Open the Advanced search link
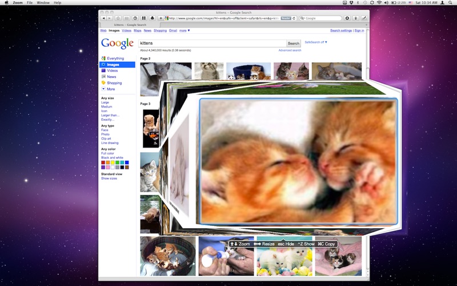The height and width of the screenshot is (286, 457). point(289,50)
